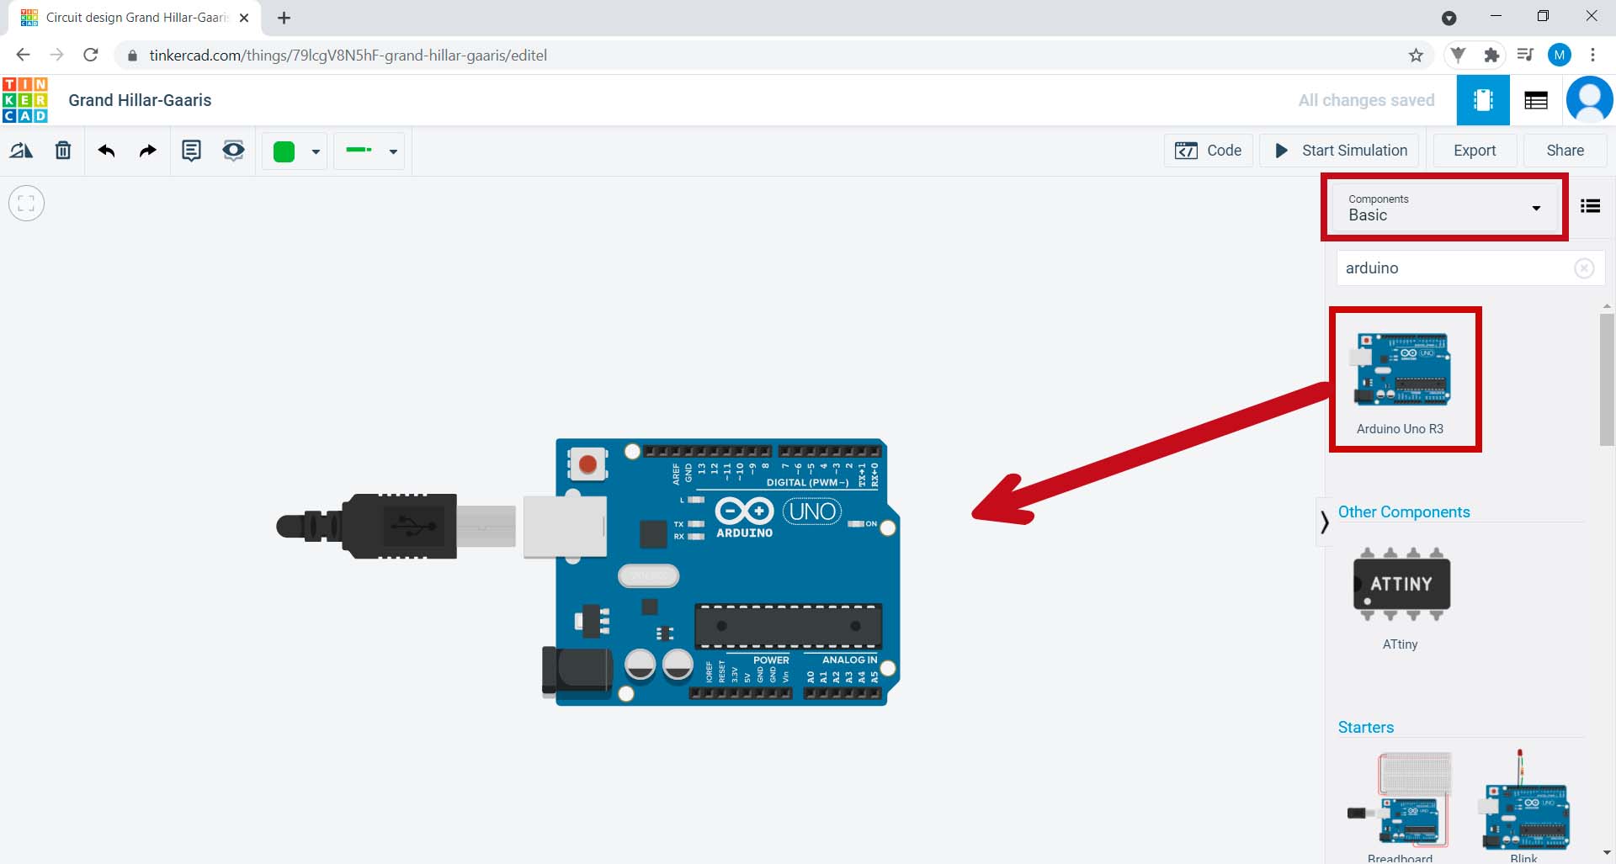Click the Arduino power jack
Screen dimensions: 1616x864
point(577,671)
